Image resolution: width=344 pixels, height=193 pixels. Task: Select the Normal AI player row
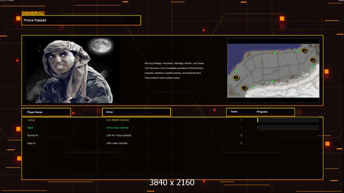[172, 135]
